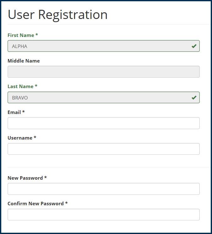Click the green checkmark in First Name

(194, 46)
